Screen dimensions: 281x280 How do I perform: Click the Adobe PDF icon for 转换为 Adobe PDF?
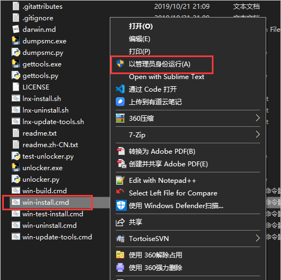coord(121,151)
